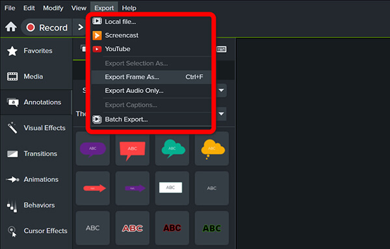Viewport: 390px width, 249px height.
Task: Click the Transitions gradient icon
Action: pyautogui.click(x=12, y=154)
